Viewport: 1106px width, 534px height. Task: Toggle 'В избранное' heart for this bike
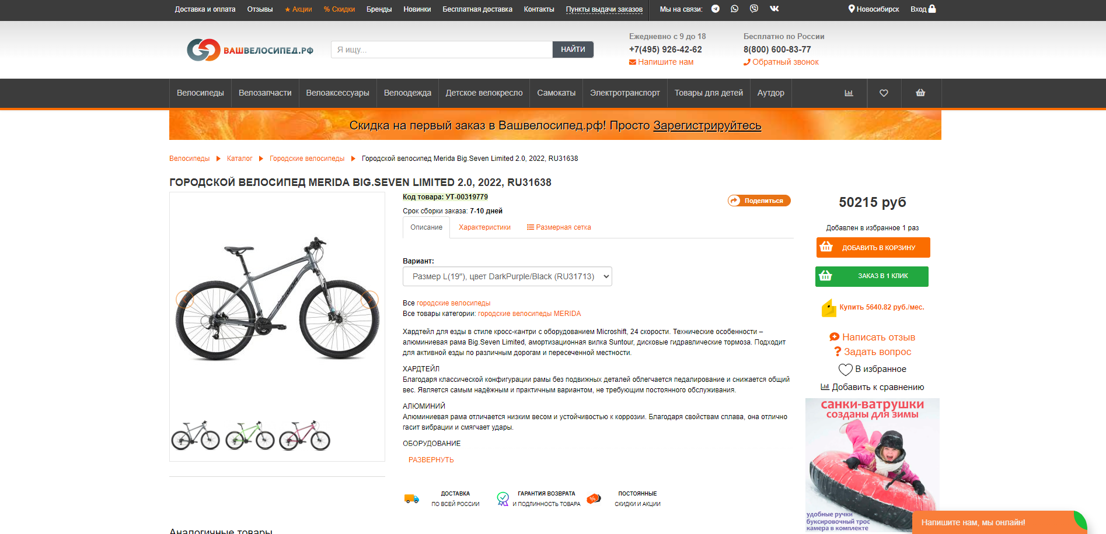tap(872, 369)
